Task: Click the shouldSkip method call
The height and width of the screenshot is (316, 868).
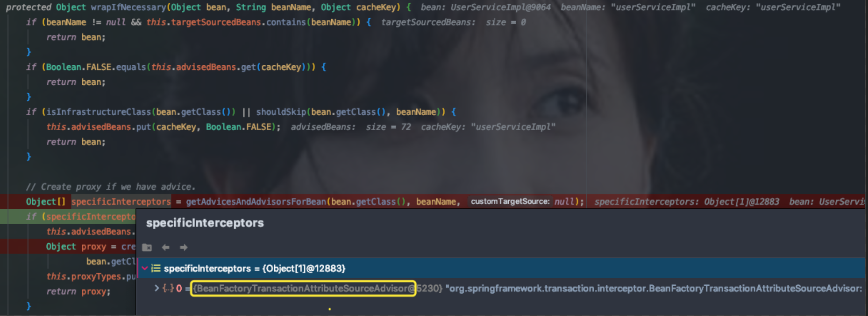Action: (x=281, y=112)
